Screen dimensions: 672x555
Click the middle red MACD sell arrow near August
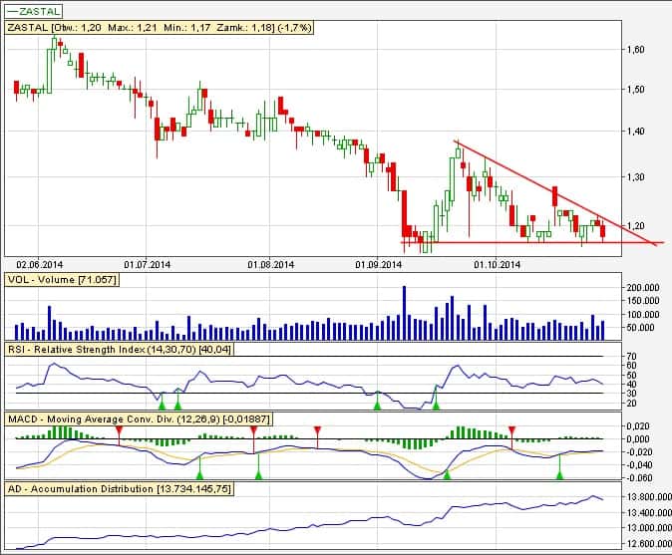[x=254, y=428]
